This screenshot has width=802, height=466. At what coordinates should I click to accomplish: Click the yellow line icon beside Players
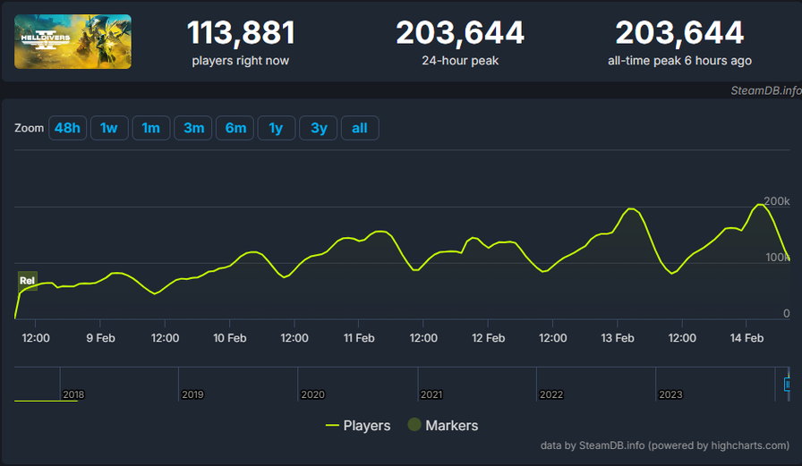[332, 426]
